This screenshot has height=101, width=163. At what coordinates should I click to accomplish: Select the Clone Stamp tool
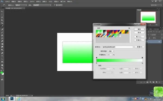coord(2,35)
